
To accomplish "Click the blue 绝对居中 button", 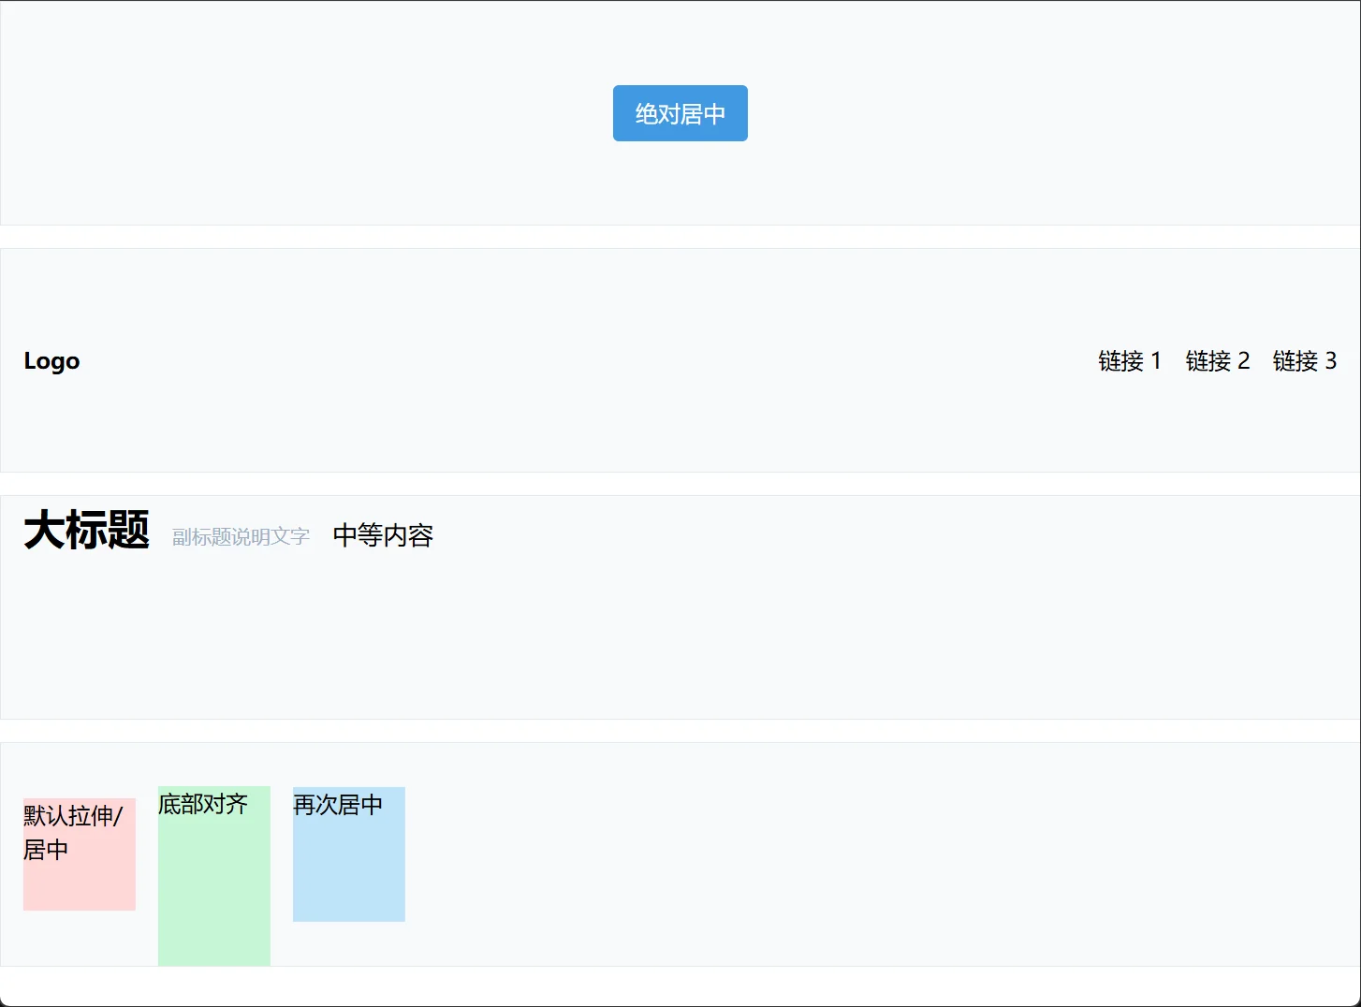I will coord(680,113).
